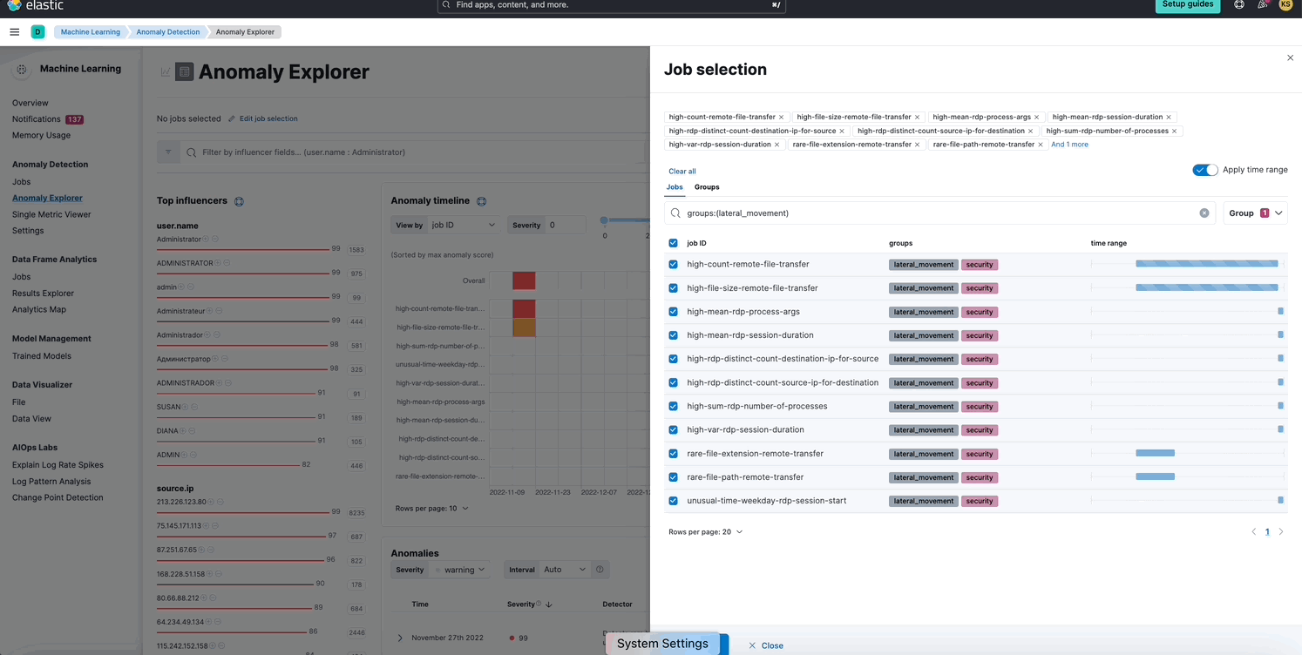Uncheck the unusual-time-weekday-rdp-session-start job checkbox
This screenshot has height=655, width=1302.
[673, 501]
